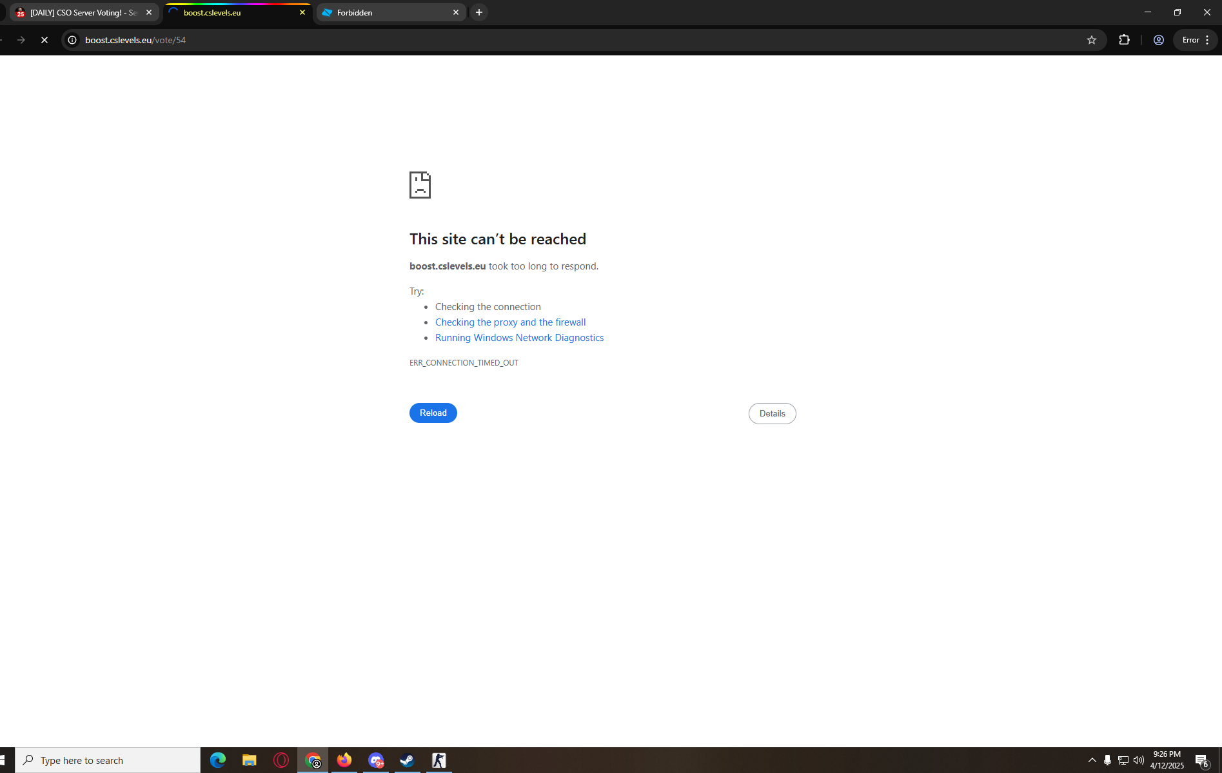Bookmark this page with the star icon
This screenshot has height=773, width=1222.
pyautogui.click(x=1091, y=40)
